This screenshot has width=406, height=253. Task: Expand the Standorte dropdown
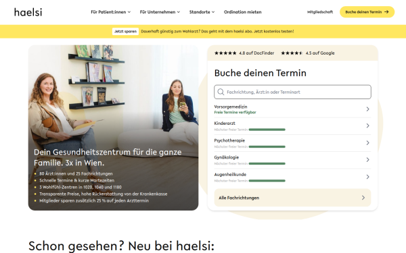[x=202, y=12]
